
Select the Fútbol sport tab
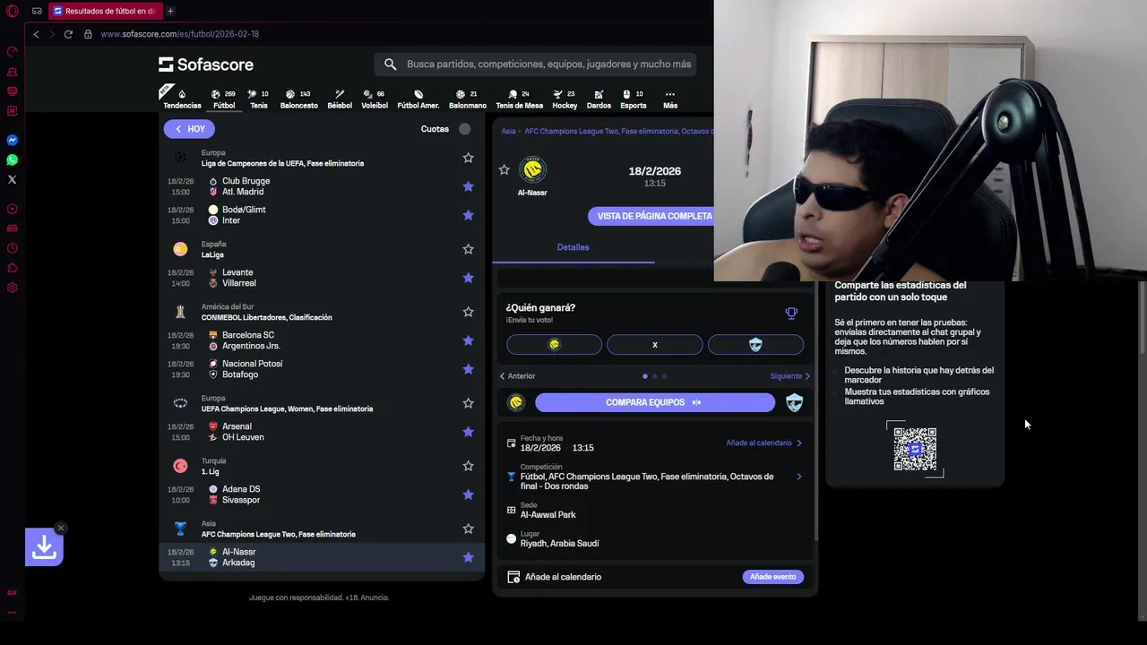click(x=224, y=99)
